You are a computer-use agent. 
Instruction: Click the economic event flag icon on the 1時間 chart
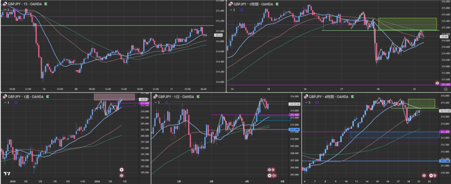point(437,83)
